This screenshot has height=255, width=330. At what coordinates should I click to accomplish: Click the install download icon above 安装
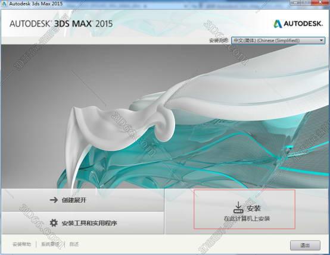[x=238, y=207]
